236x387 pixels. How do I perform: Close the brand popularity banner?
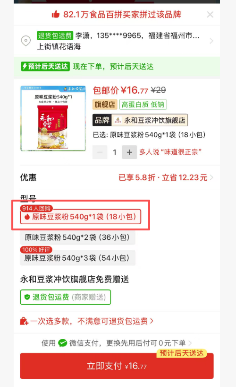[210, 15]
